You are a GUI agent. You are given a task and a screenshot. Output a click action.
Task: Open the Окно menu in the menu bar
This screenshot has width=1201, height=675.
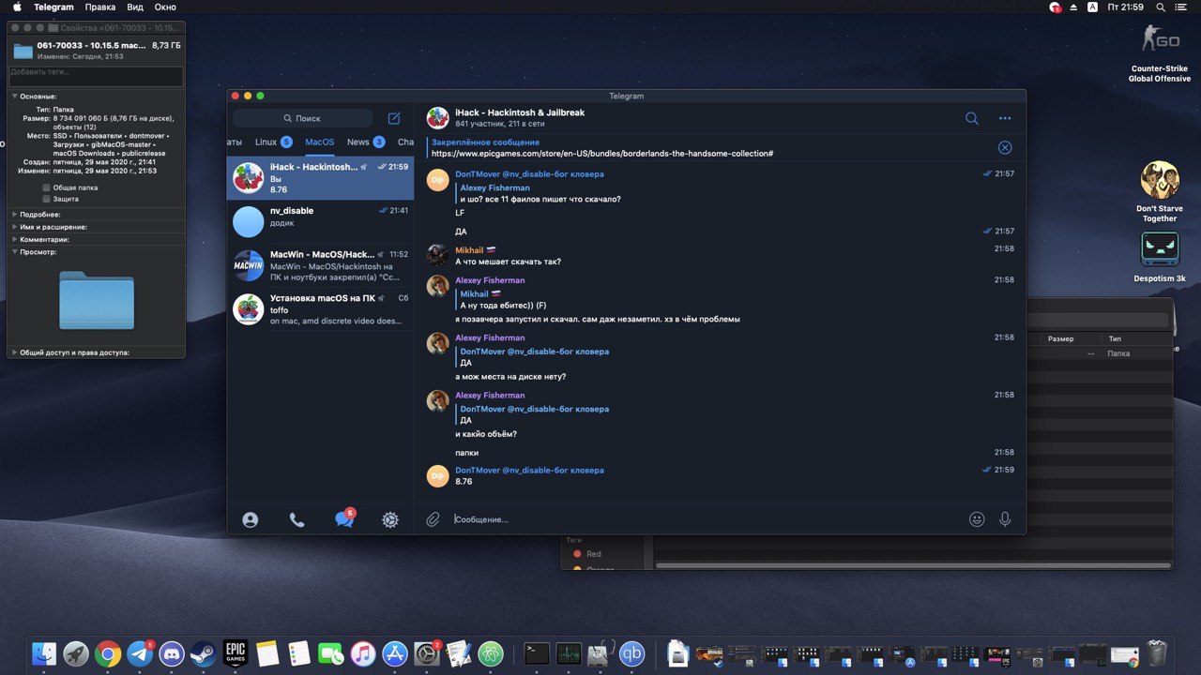pyautogui.click(x=165, y=7)
